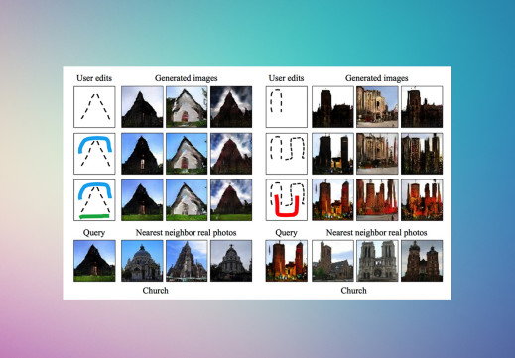The height and width of the screenshot is (358, 515).
Task: Open the red church on grass in the green-line row
Action: (x=231, y=200)
